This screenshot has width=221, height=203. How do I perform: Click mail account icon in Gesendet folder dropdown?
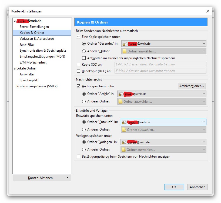125,44
